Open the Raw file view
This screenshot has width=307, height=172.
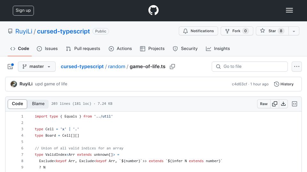tap(264, 104)
